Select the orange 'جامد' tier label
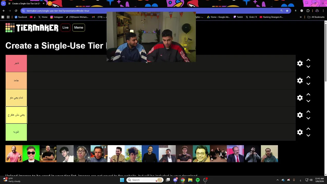The width and height of the screenshot is (327, 184). point(16,80)
